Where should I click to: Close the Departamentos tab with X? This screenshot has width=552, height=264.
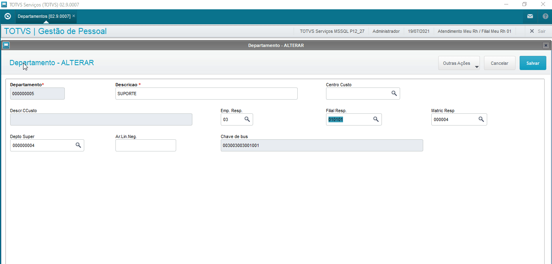(74, 16)
